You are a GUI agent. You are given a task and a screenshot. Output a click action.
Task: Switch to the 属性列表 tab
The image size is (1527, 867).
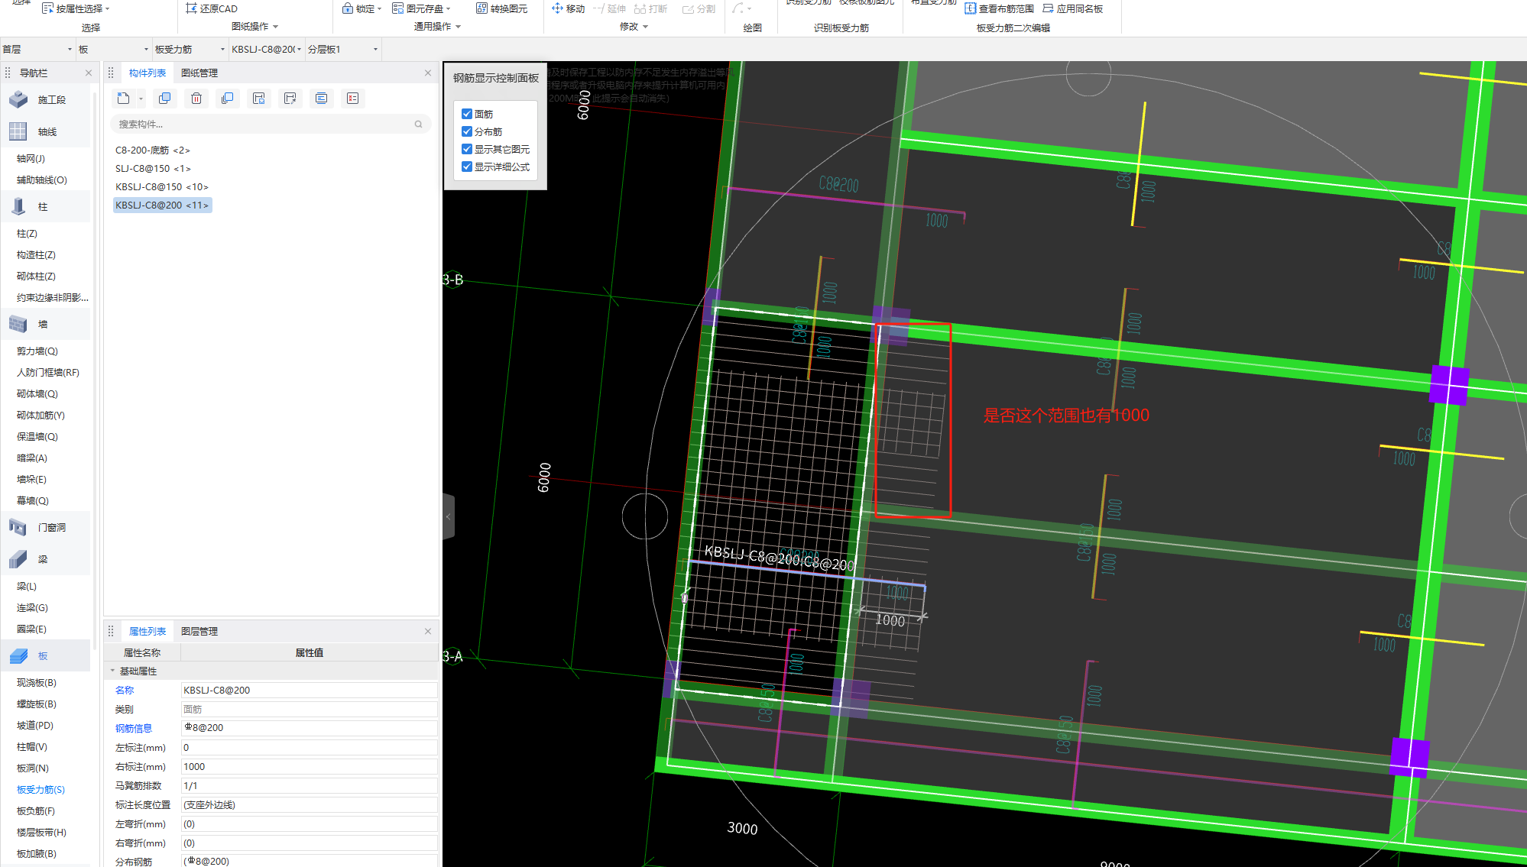[148, 631]
